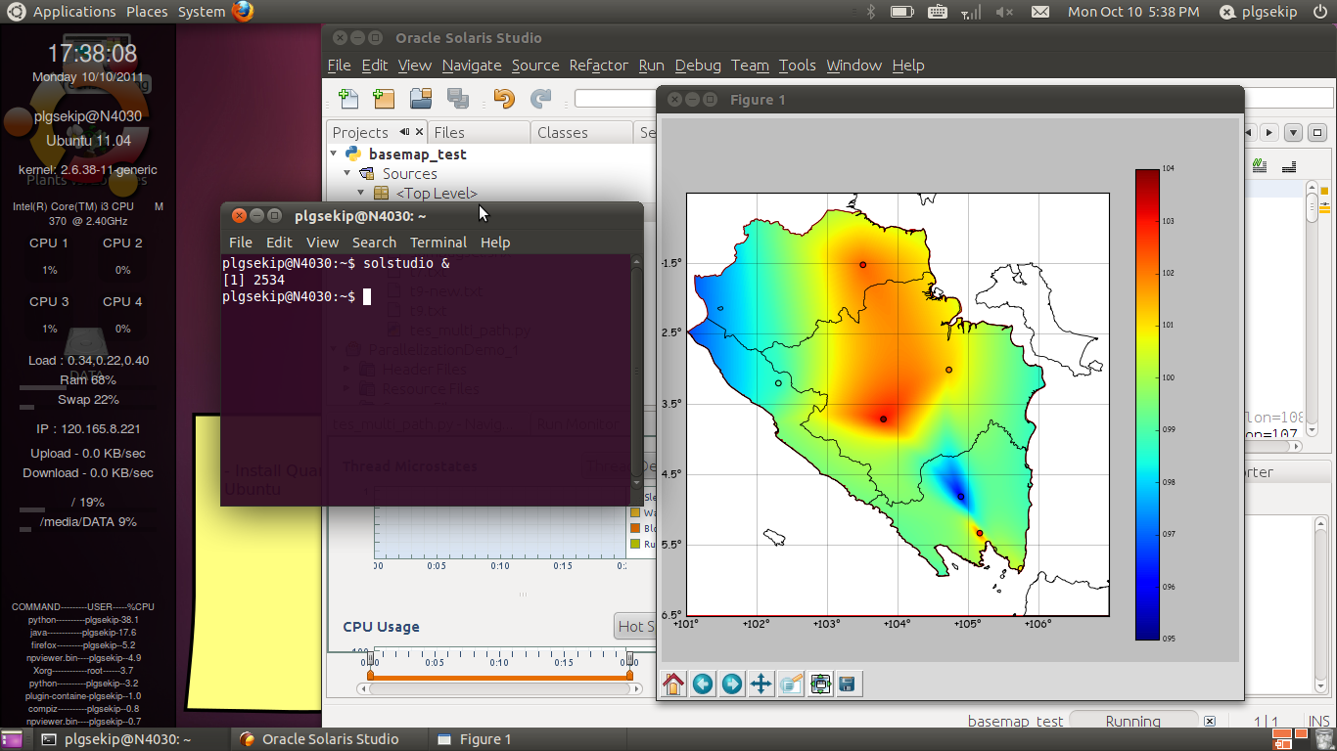Open the Terminal menu in terminal window
The width and height of the screenshot is (1337, 751).
coord(438,243)
